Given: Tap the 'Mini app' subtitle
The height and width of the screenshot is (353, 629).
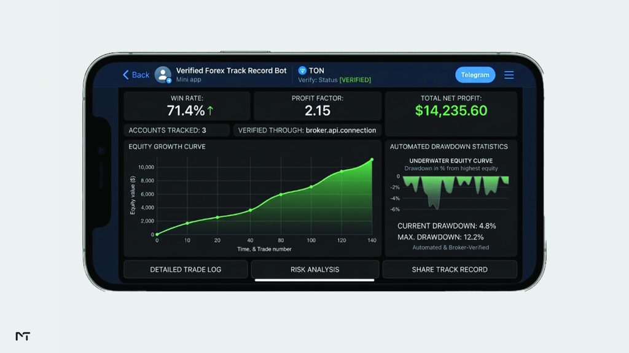Looking at the screenshot, I should (x=189, y=80).
